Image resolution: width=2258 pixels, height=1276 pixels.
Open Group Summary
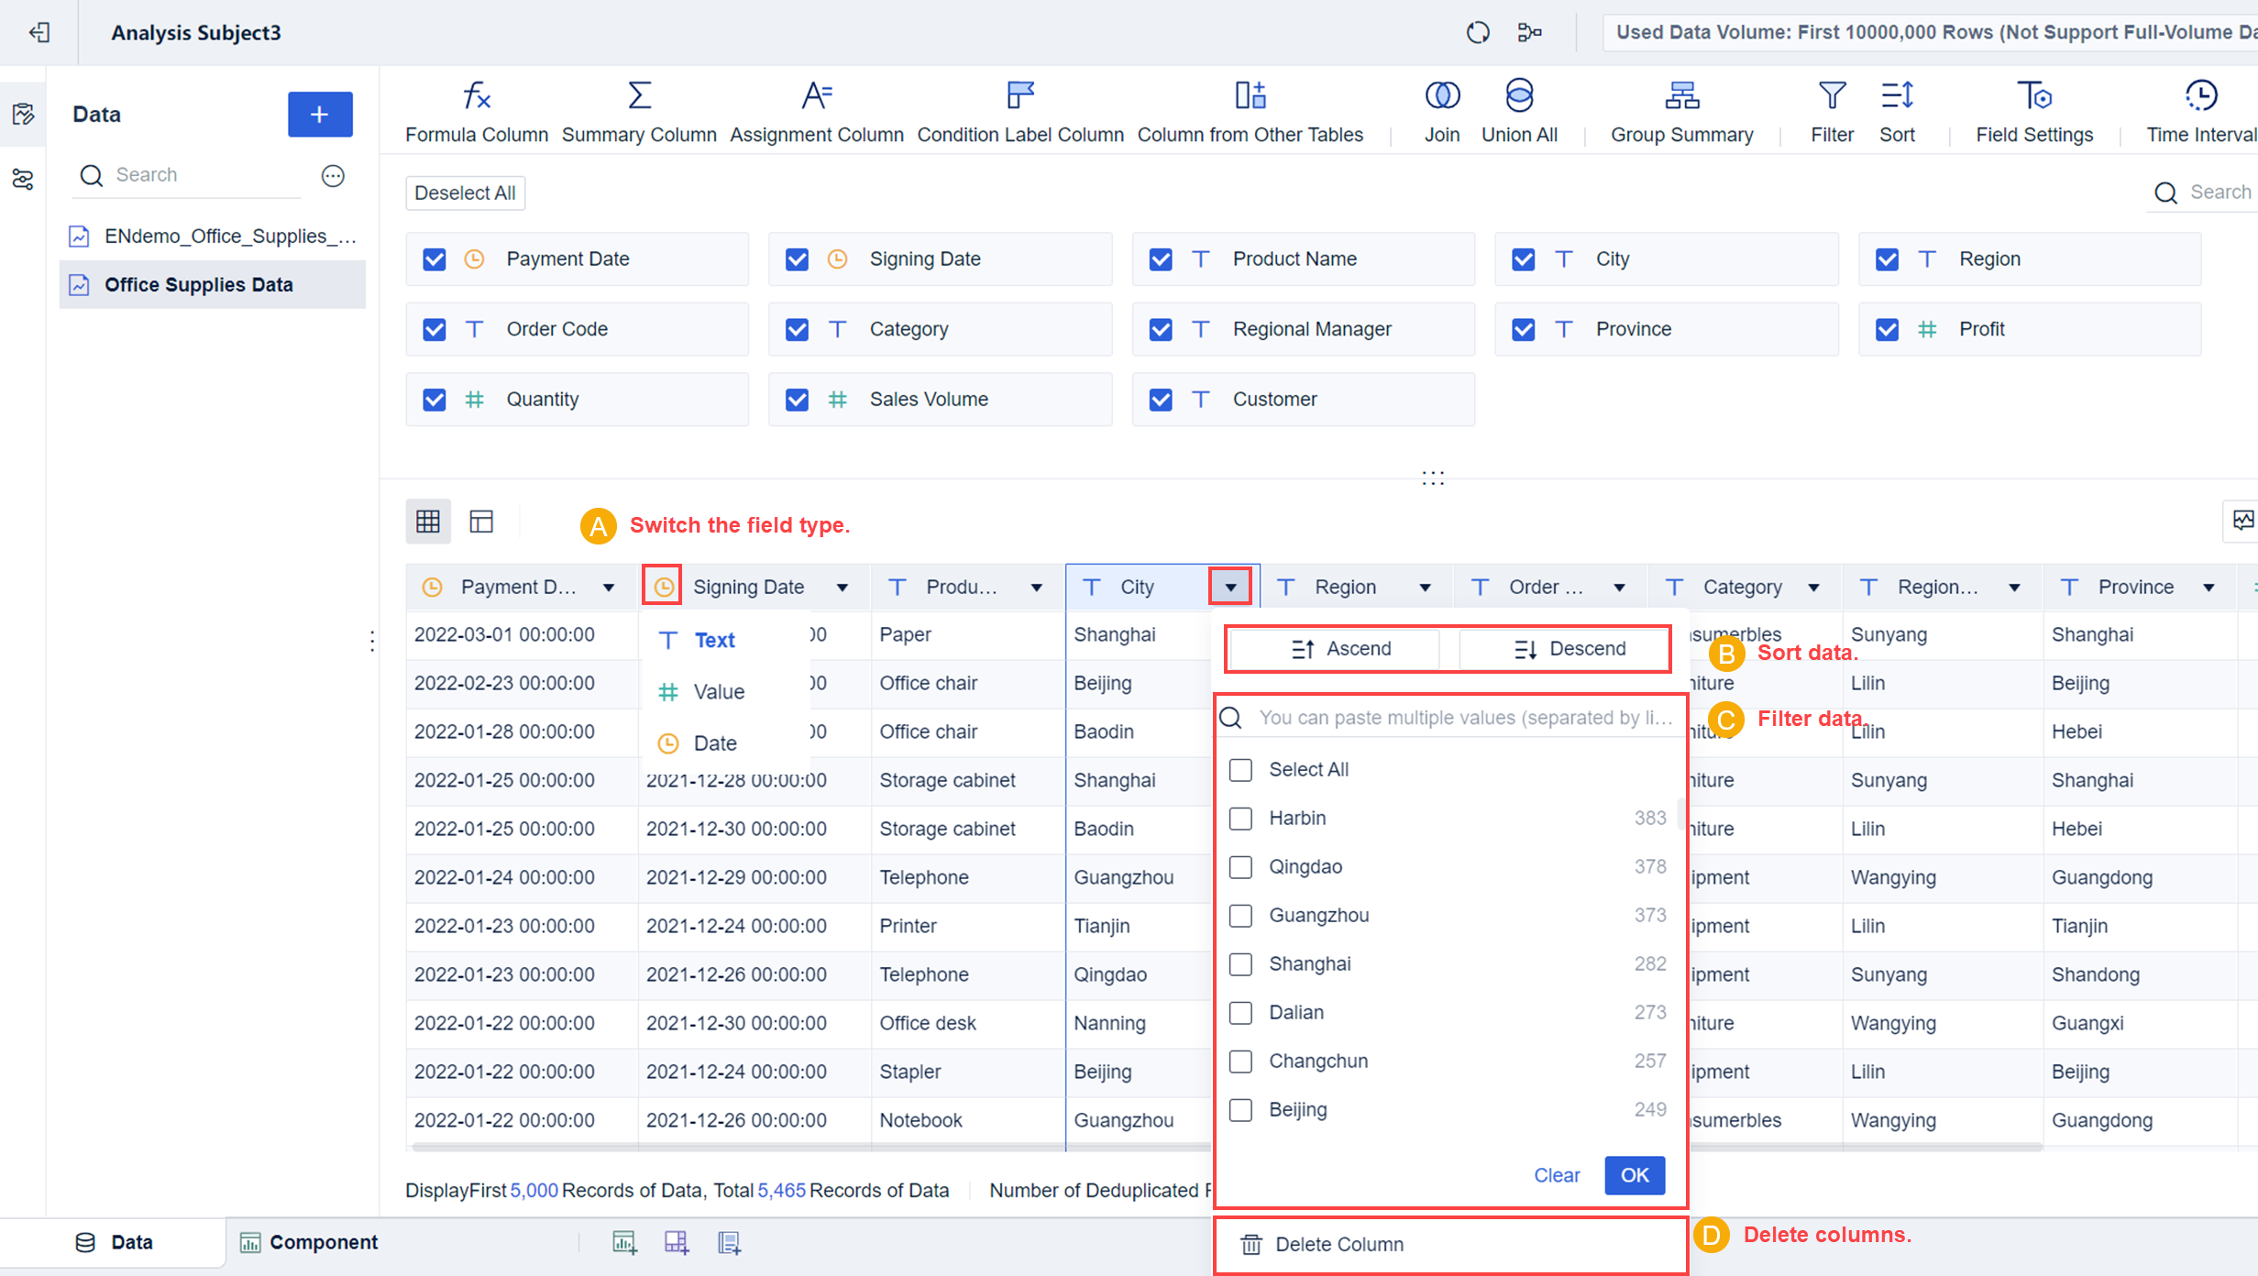coord(1681,110)
